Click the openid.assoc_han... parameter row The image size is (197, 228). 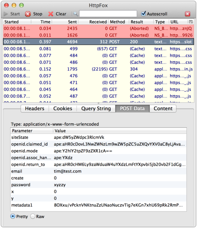[98, 158]
